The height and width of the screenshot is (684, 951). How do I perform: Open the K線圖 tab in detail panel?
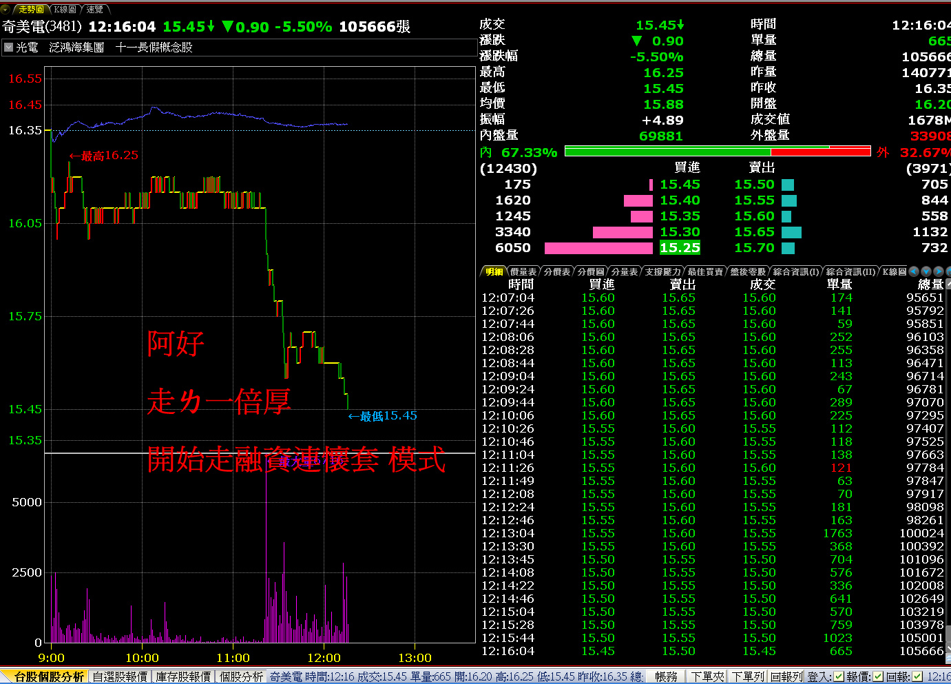(x=895, y=272)
